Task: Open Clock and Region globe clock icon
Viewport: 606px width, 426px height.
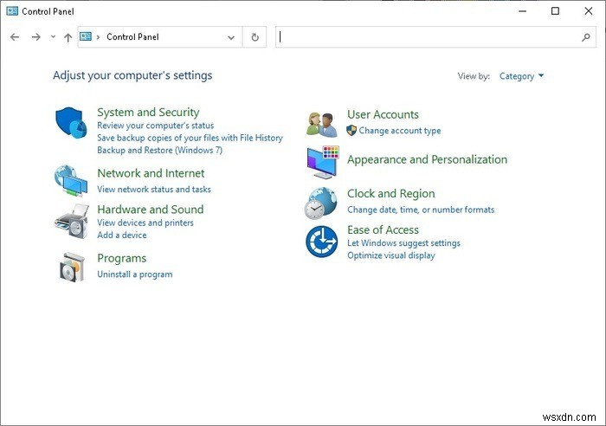Action: [320, 203]
